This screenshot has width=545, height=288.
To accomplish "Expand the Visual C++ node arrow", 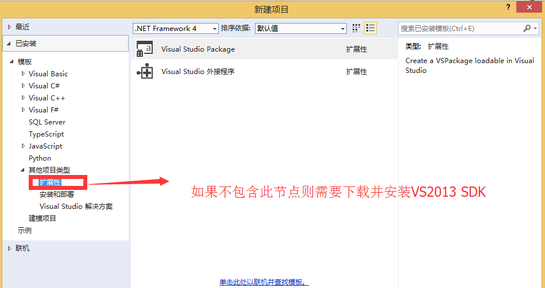I will point(24,98).
